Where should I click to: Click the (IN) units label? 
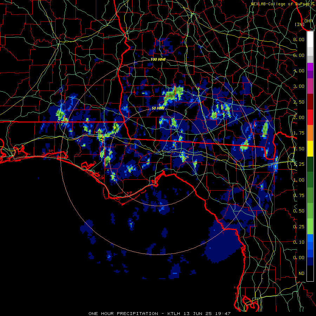300,24
